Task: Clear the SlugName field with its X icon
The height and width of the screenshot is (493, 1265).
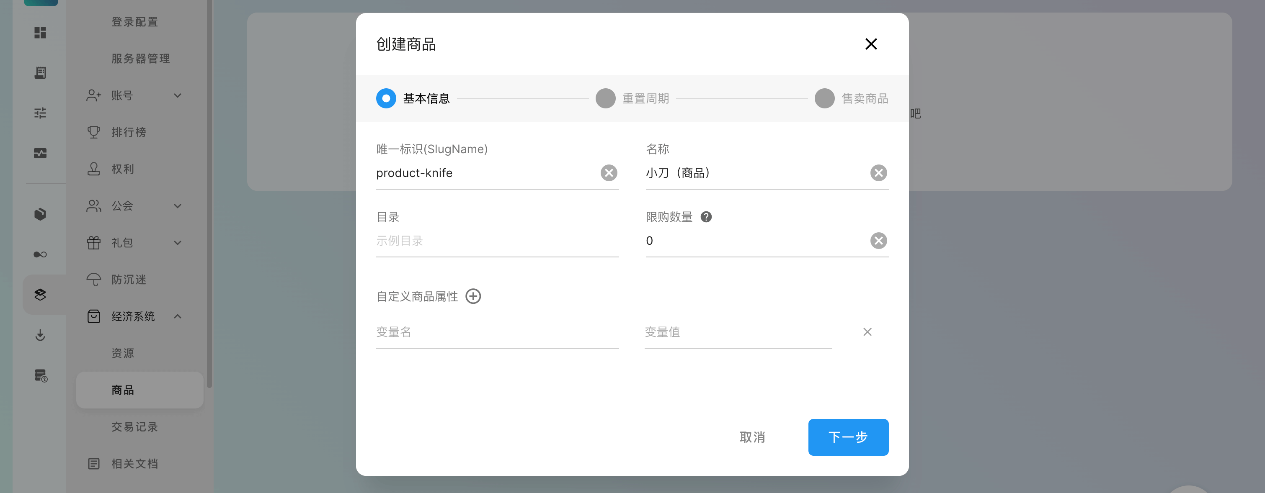Action: (x=609, y=173)
